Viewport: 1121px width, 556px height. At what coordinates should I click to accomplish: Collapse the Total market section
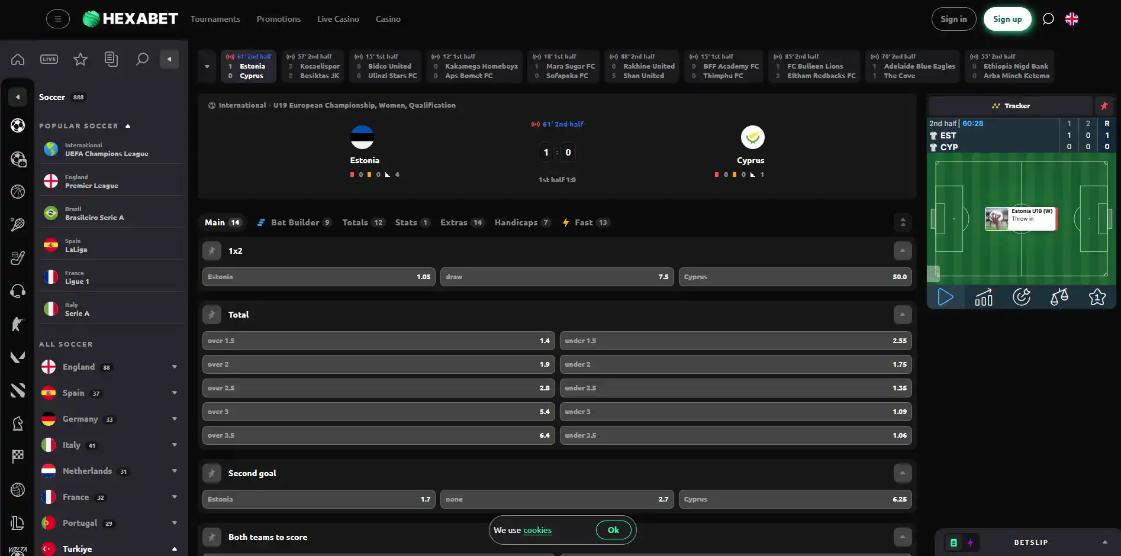[903, 315]
